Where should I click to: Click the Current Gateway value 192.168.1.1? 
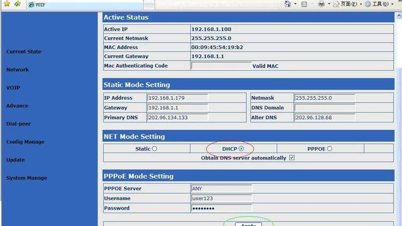[x=208, y=56]
